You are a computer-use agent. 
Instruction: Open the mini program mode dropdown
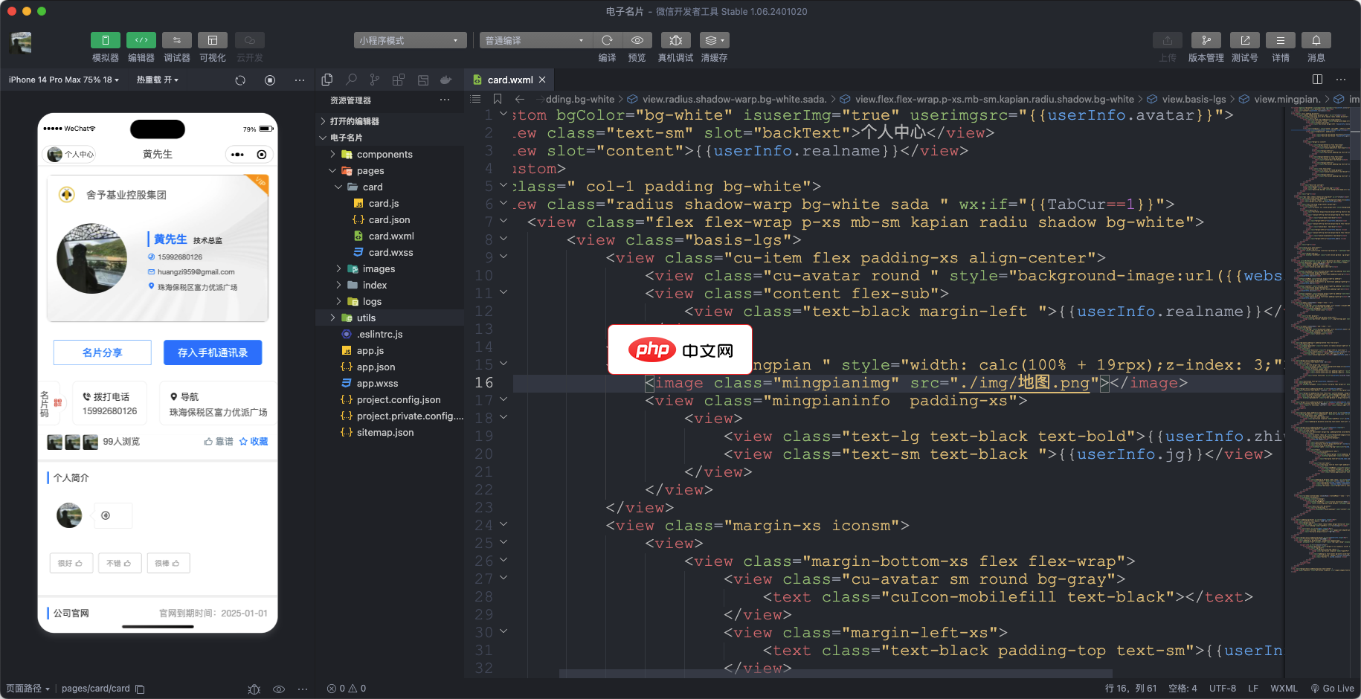click(410, 40)
